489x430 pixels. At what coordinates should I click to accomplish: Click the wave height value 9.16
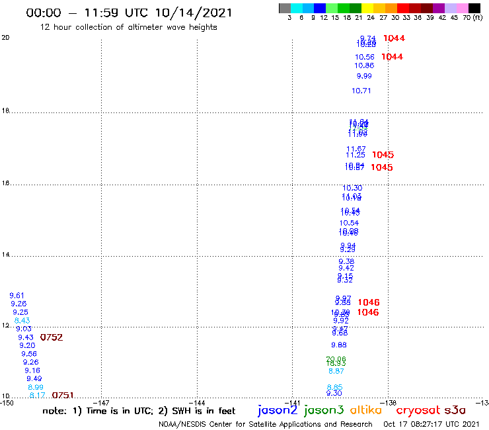click(32, 370)
